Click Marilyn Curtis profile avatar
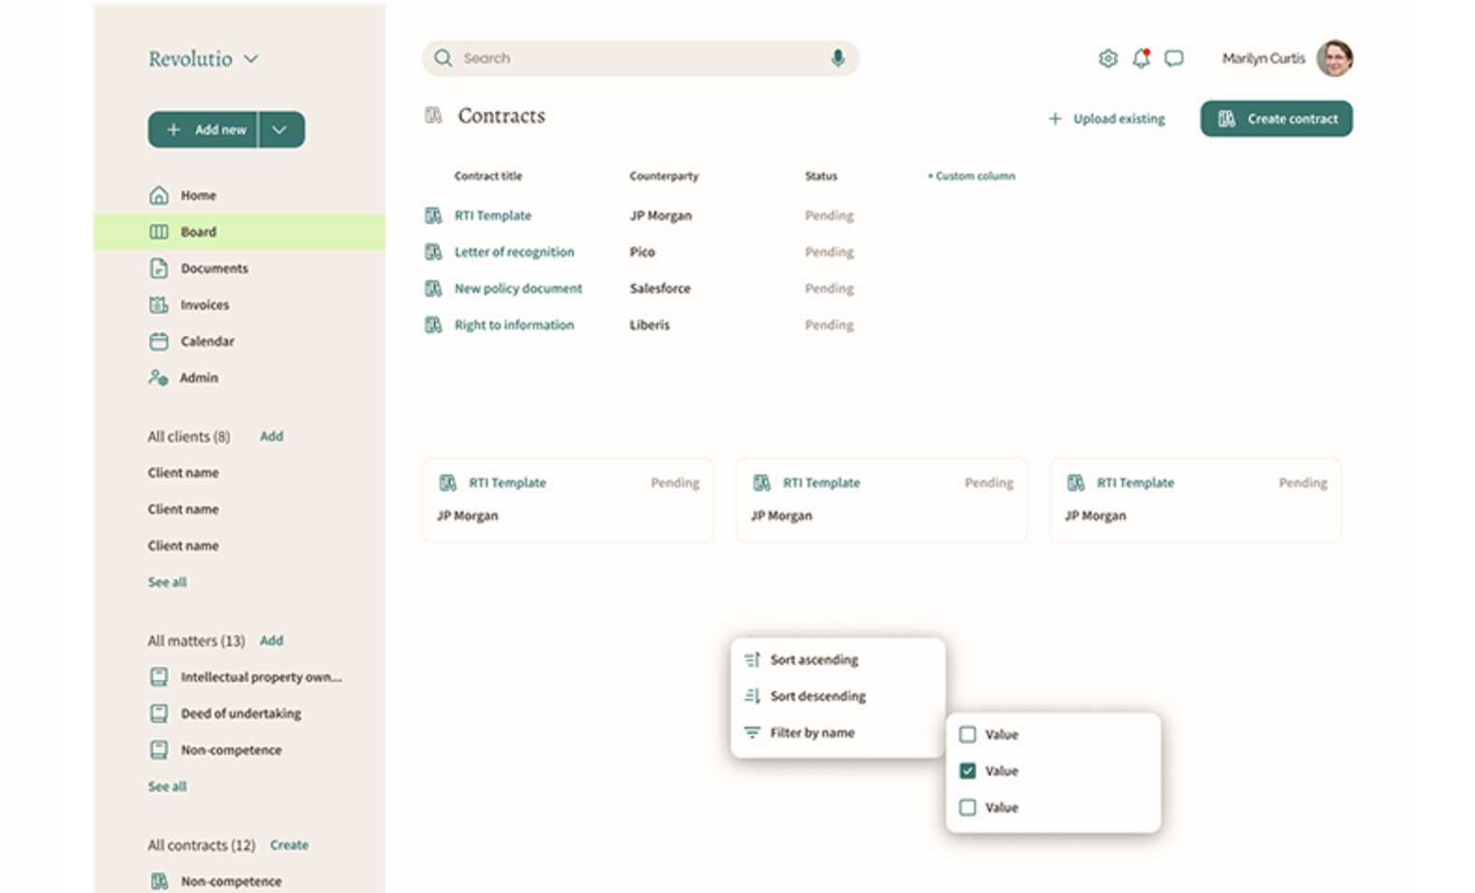Image resolution: width=1475 pixels, height=893 pixels. pyautogui.click(x=1335, y=58)
